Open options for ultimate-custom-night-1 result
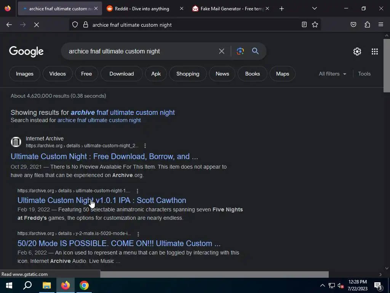This screenshot has width=390, height=293. 137,191
